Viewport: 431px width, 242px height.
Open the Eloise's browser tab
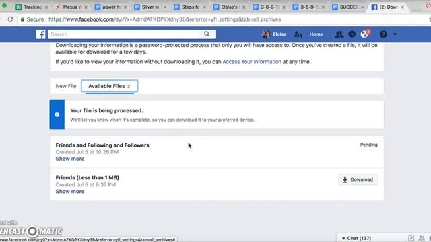229,7
